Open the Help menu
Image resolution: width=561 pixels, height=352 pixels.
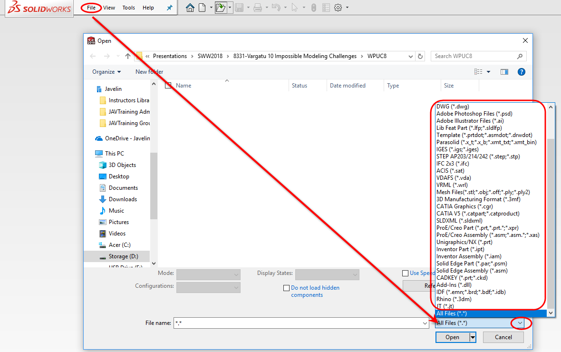(x=148, y=8)
